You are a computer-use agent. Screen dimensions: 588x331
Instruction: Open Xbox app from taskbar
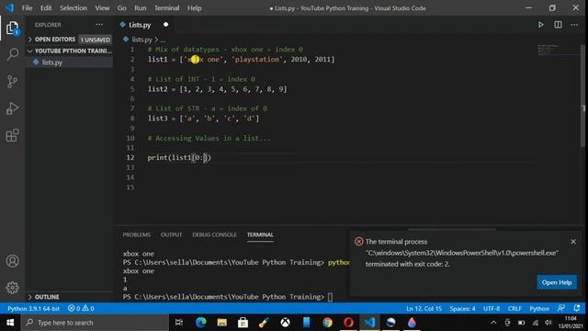(286, 323)
